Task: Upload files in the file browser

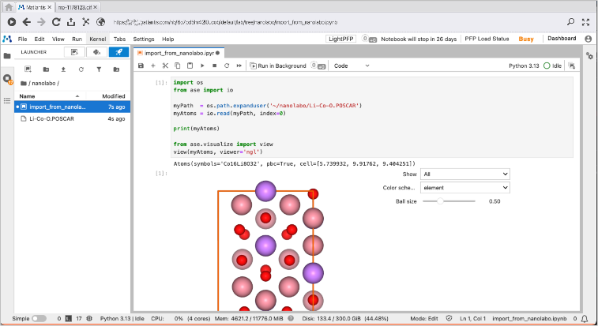Action: pyautogui.click(x=65, y=69)
